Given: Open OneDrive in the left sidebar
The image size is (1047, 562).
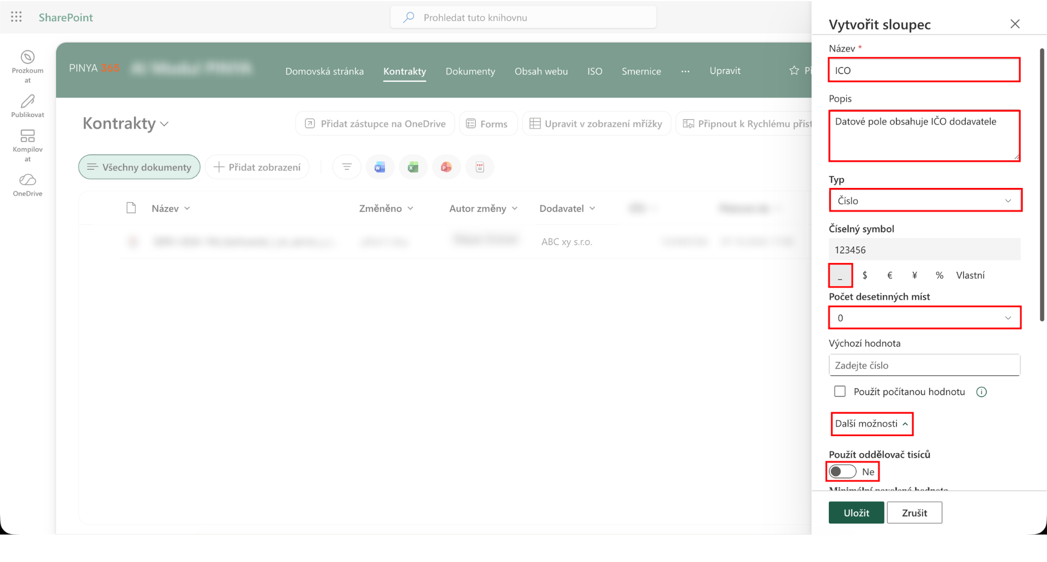Looking at the screenshot, I should 28,185.
